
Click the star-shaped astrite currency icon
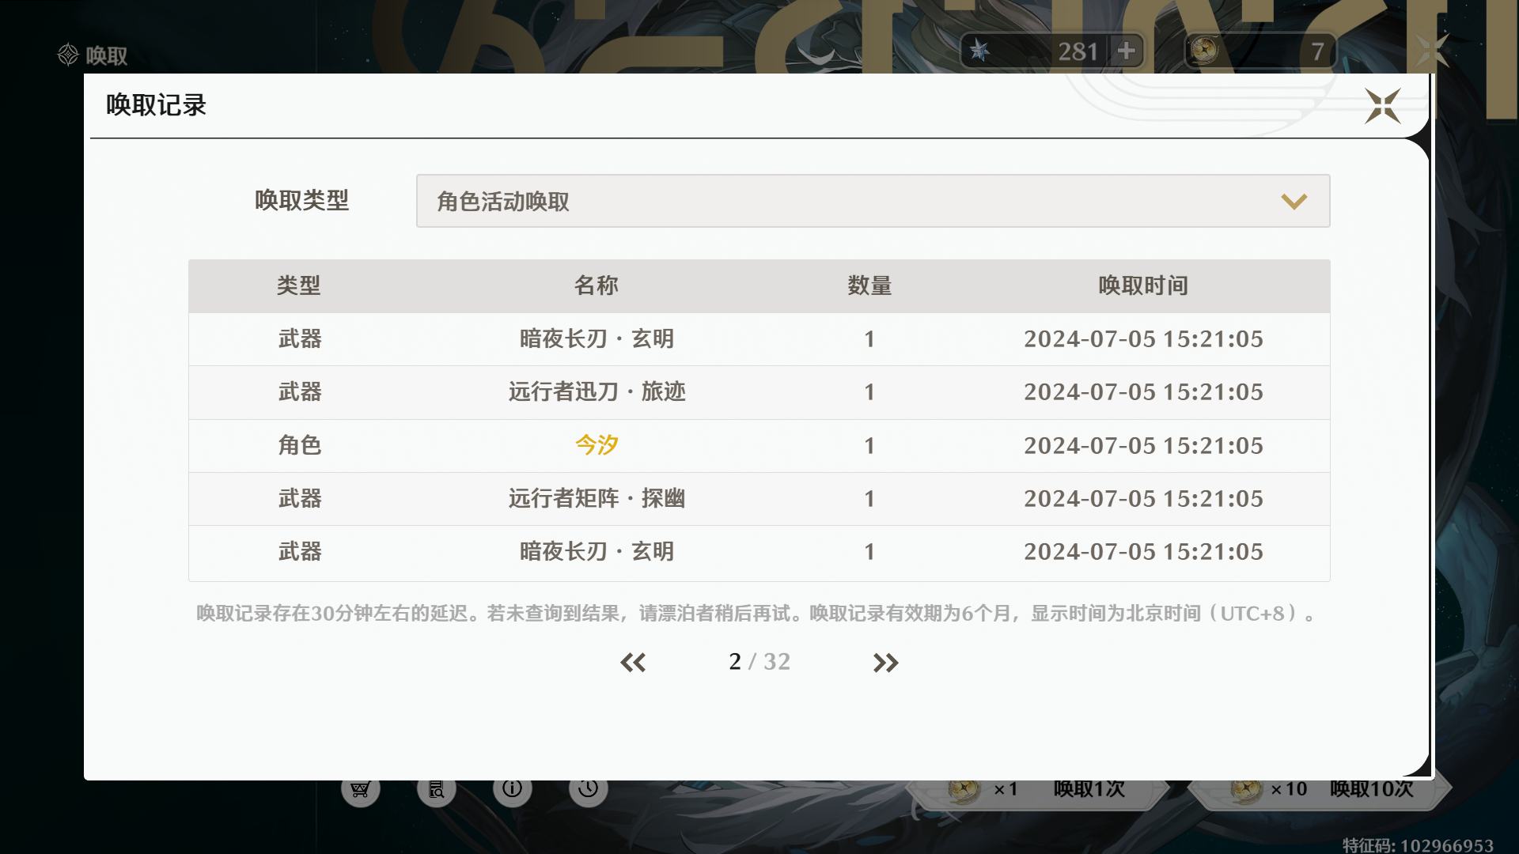(x=980, y=51)
